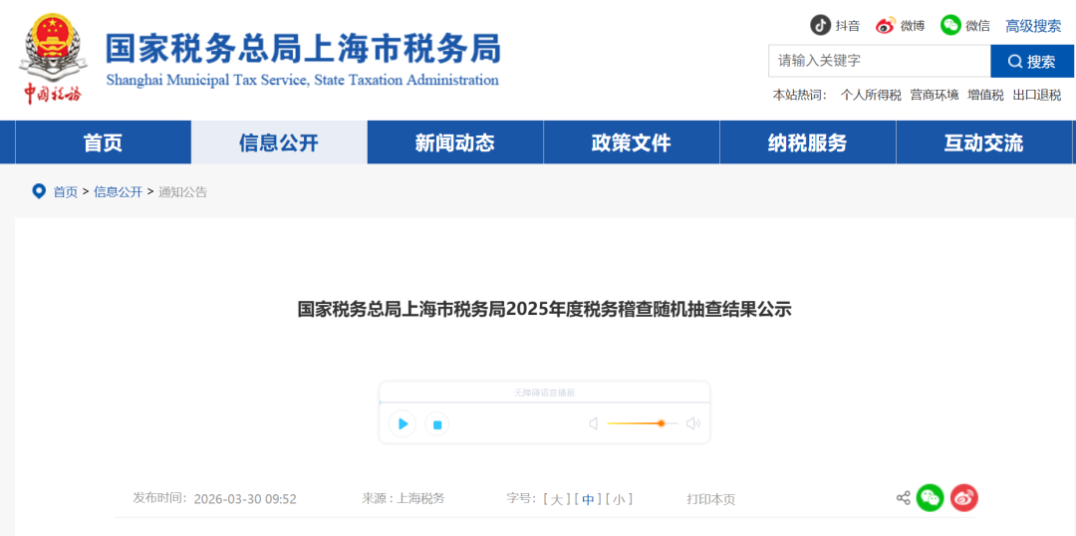Click the keyword search input field
This screenshot has width=1076, height=536.
click(878, 61)
